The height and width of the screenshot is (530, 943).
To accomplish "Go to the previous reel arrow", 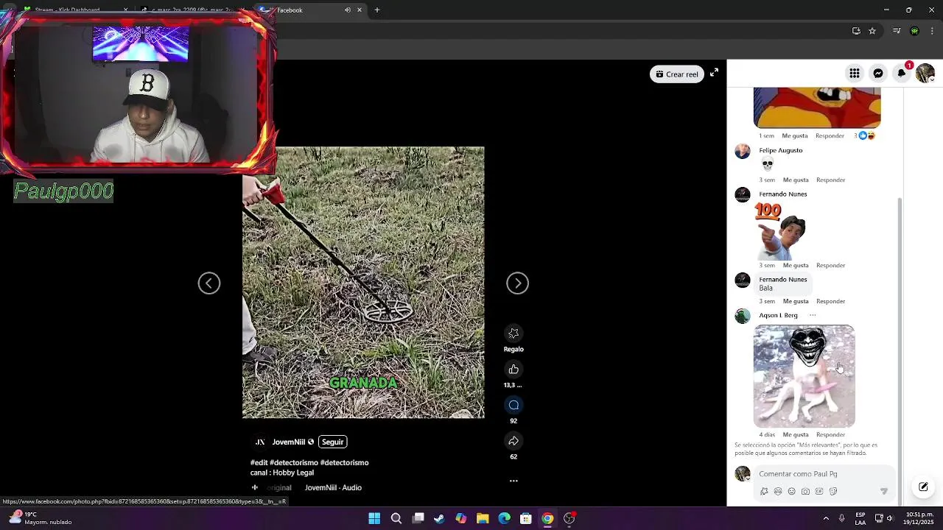I will pos(209,283).
